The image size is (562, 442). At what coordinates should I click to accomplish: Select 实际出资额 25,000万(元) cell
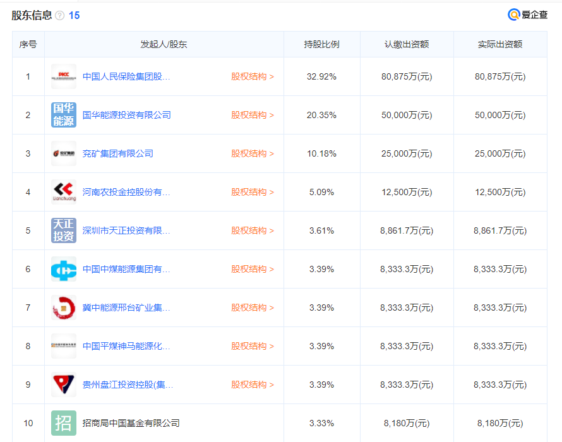500,154
